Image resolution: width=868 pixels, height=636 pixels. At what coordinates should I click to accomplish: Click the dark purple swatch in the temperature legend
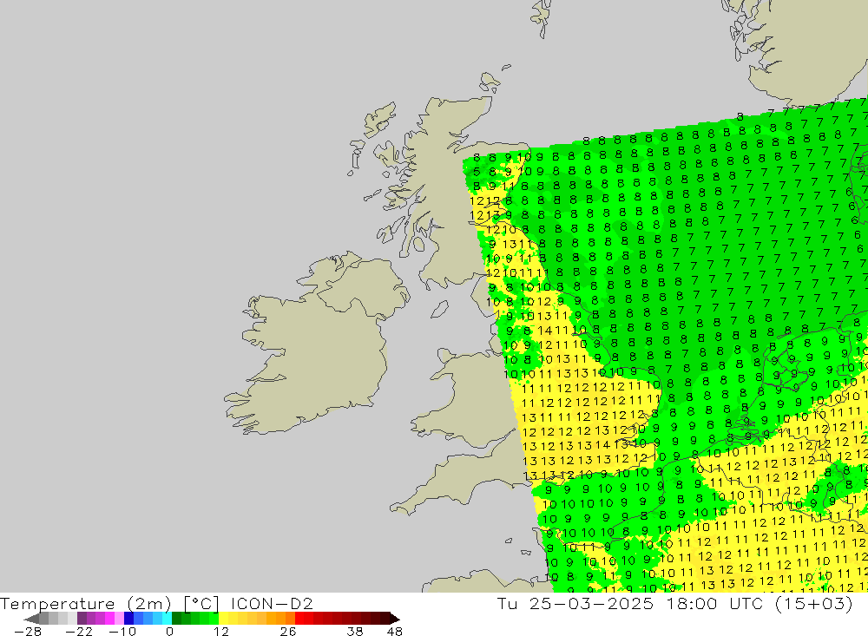(82, 619)
